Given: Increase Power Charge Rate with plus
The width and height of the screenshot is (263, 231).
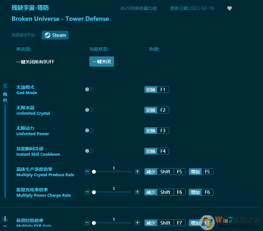Looking at the screenshot, I should (x=137, y=192).
